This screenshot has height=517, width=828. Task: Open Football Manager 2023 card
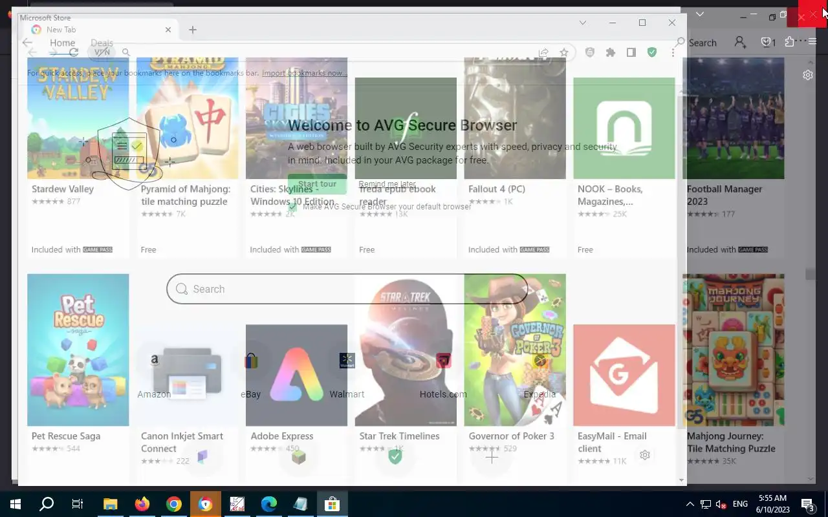point(733,157)
